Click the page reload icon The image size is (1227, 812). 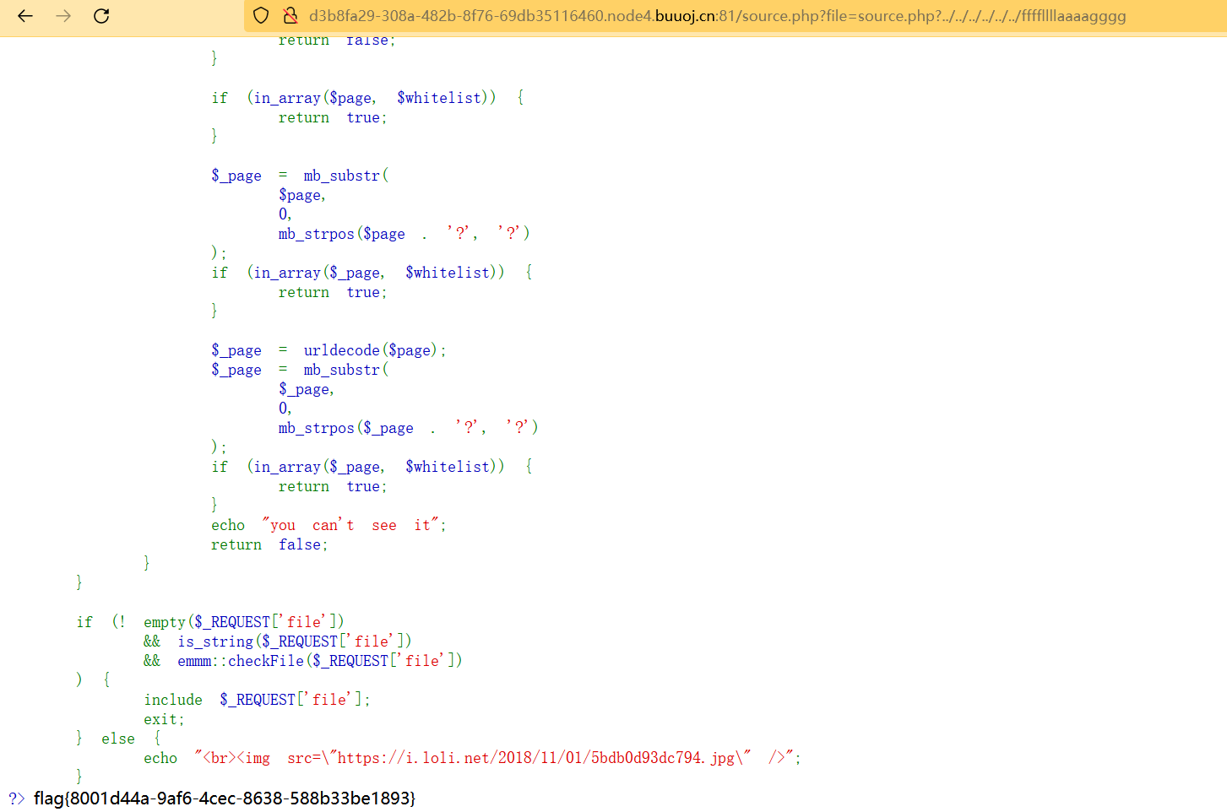tap(101, 15)
